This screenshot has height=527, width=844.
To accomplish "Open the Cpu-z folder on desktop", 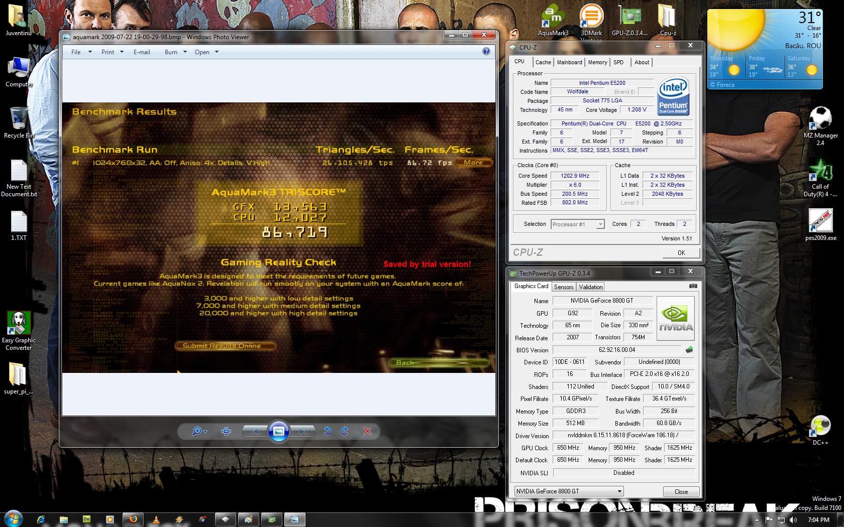I will point(668,21).
